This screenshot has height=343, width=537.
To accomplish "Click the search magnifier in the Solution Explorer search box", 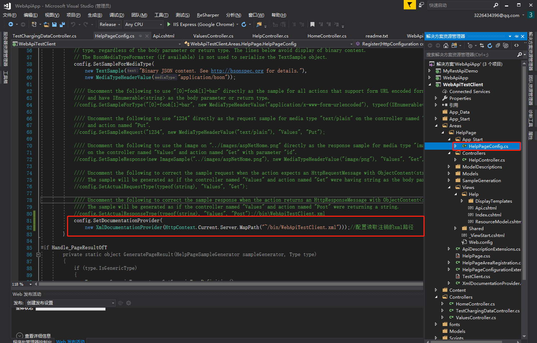I will (519, 54).
